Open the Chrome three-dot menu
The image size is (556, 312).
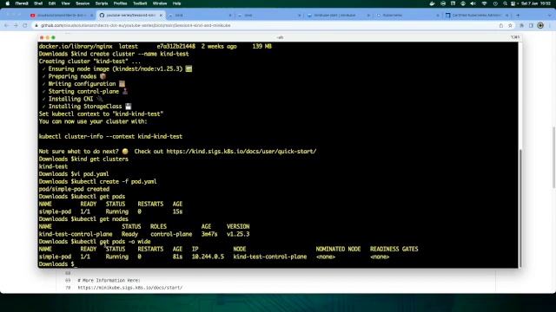point(550,25)
